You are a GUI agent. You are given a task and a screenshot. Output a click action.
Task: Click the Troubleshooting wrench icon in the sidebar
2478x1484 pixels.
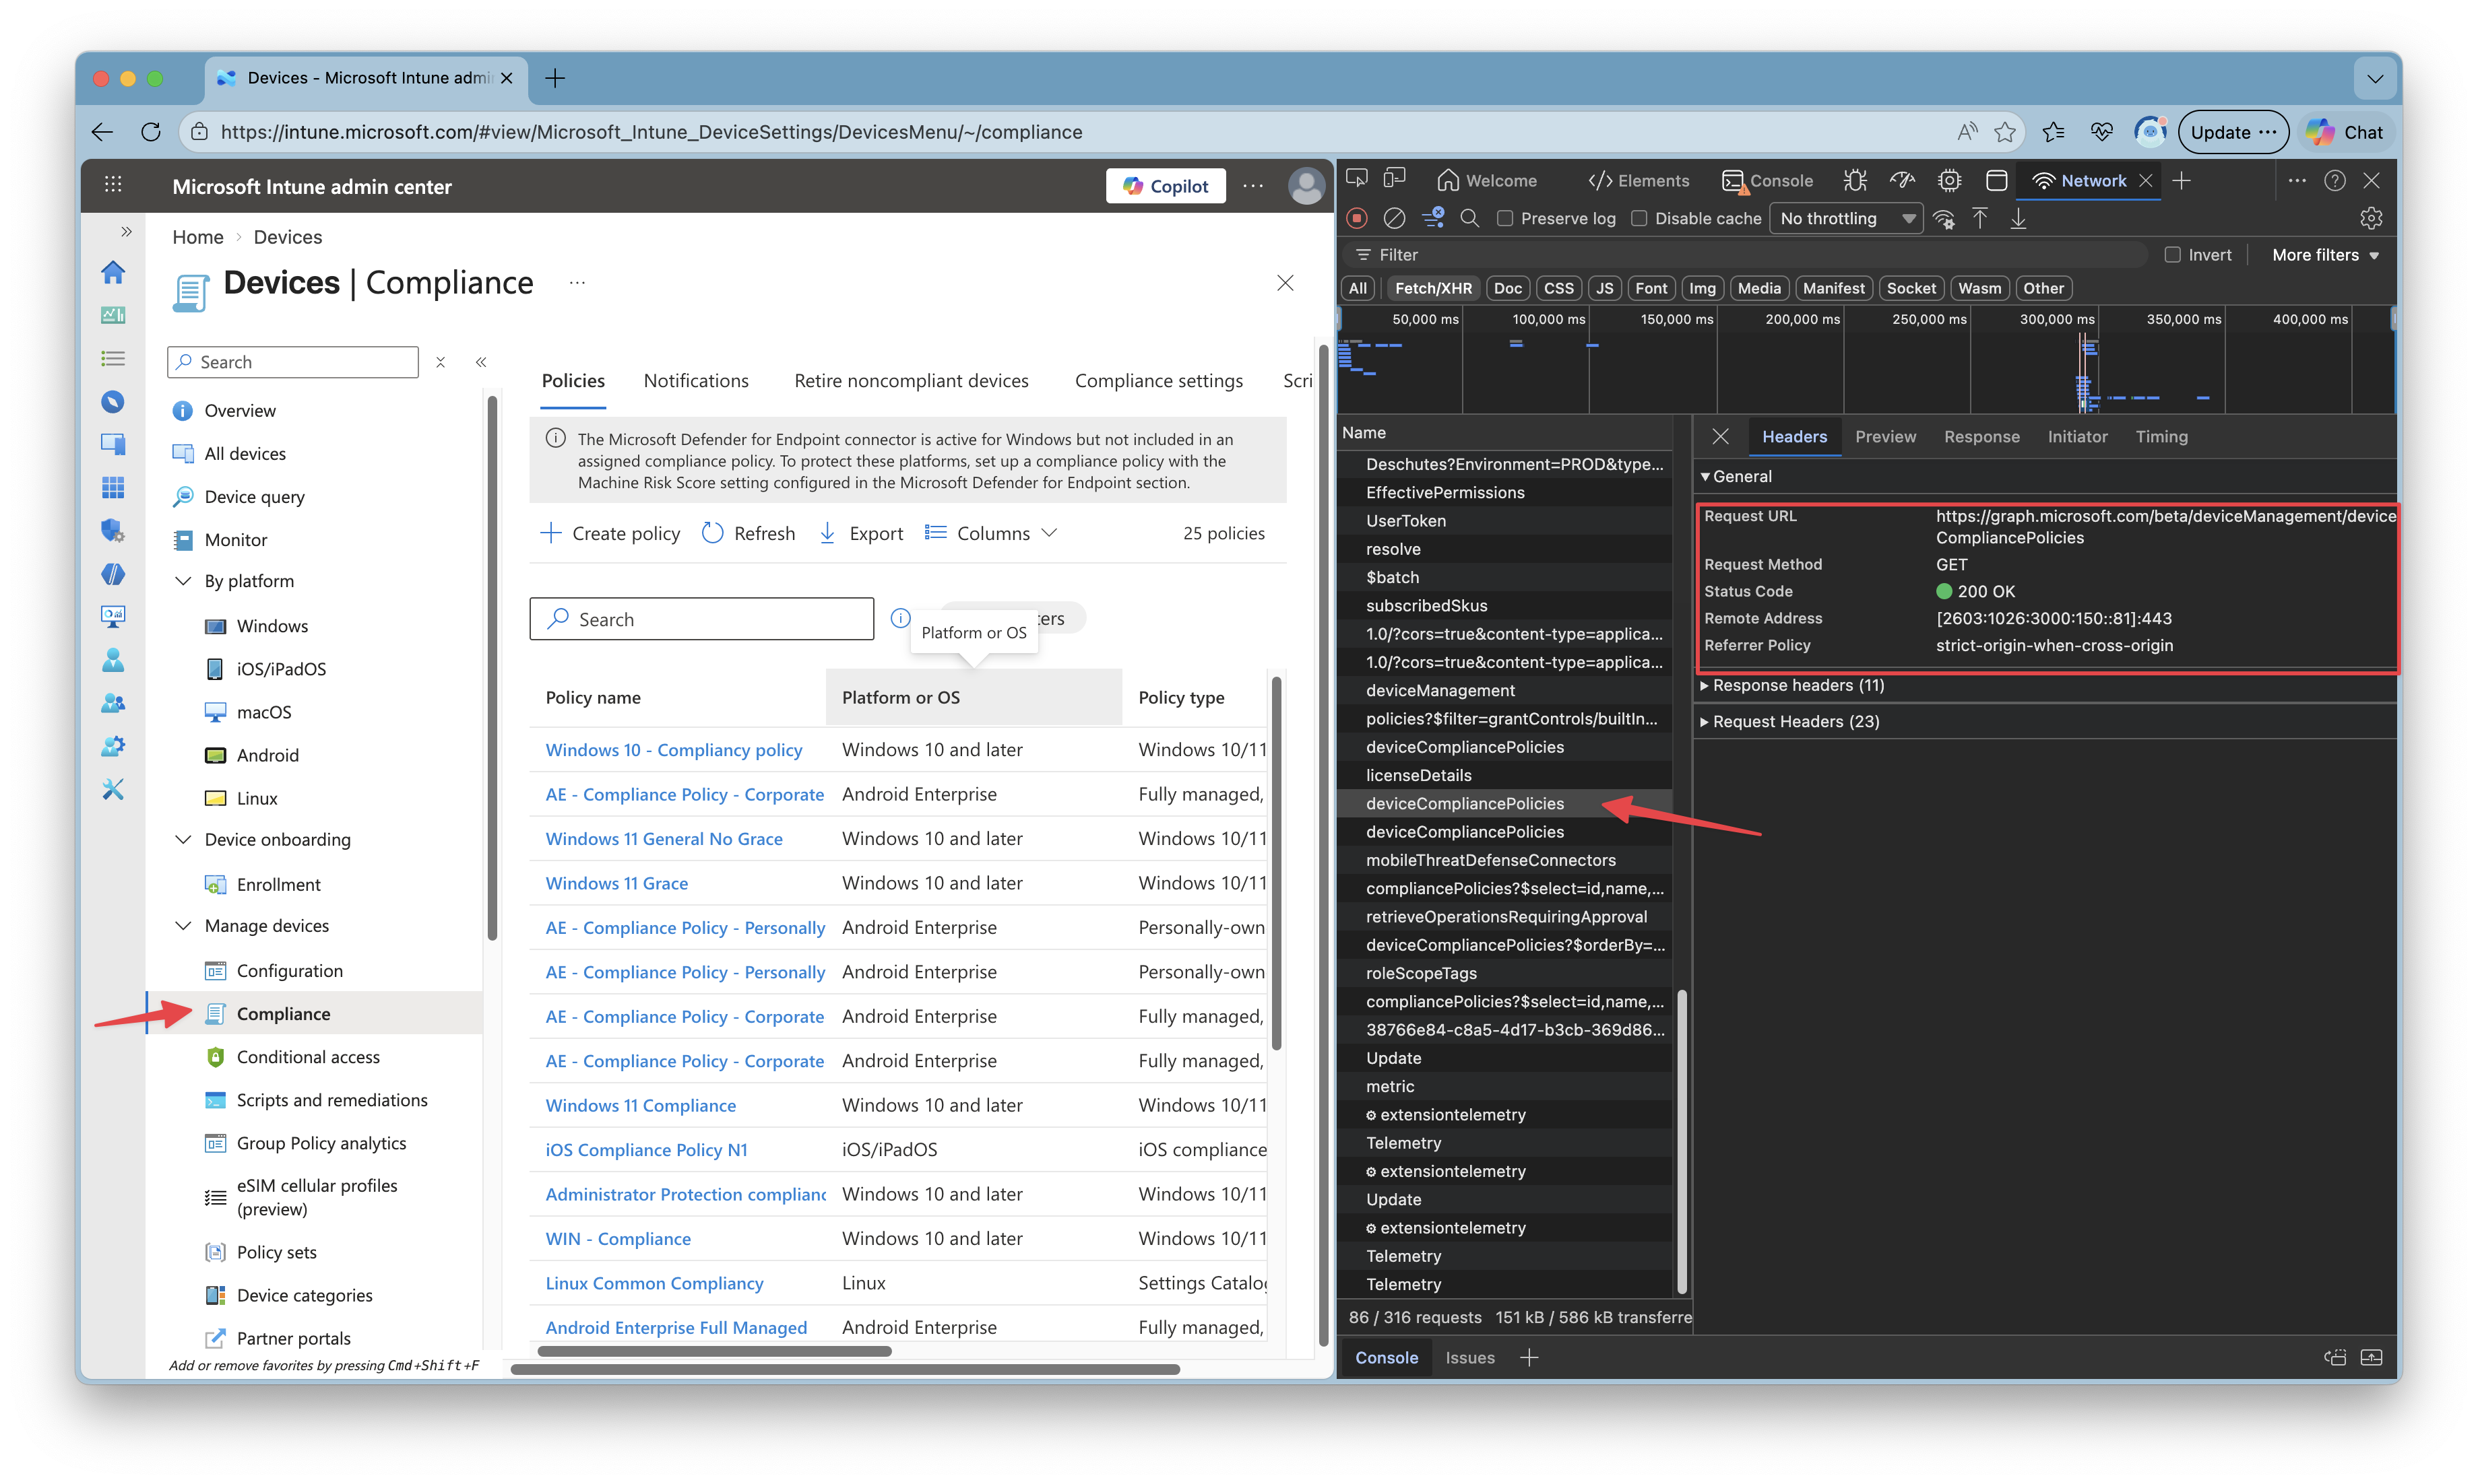point(113,789)
